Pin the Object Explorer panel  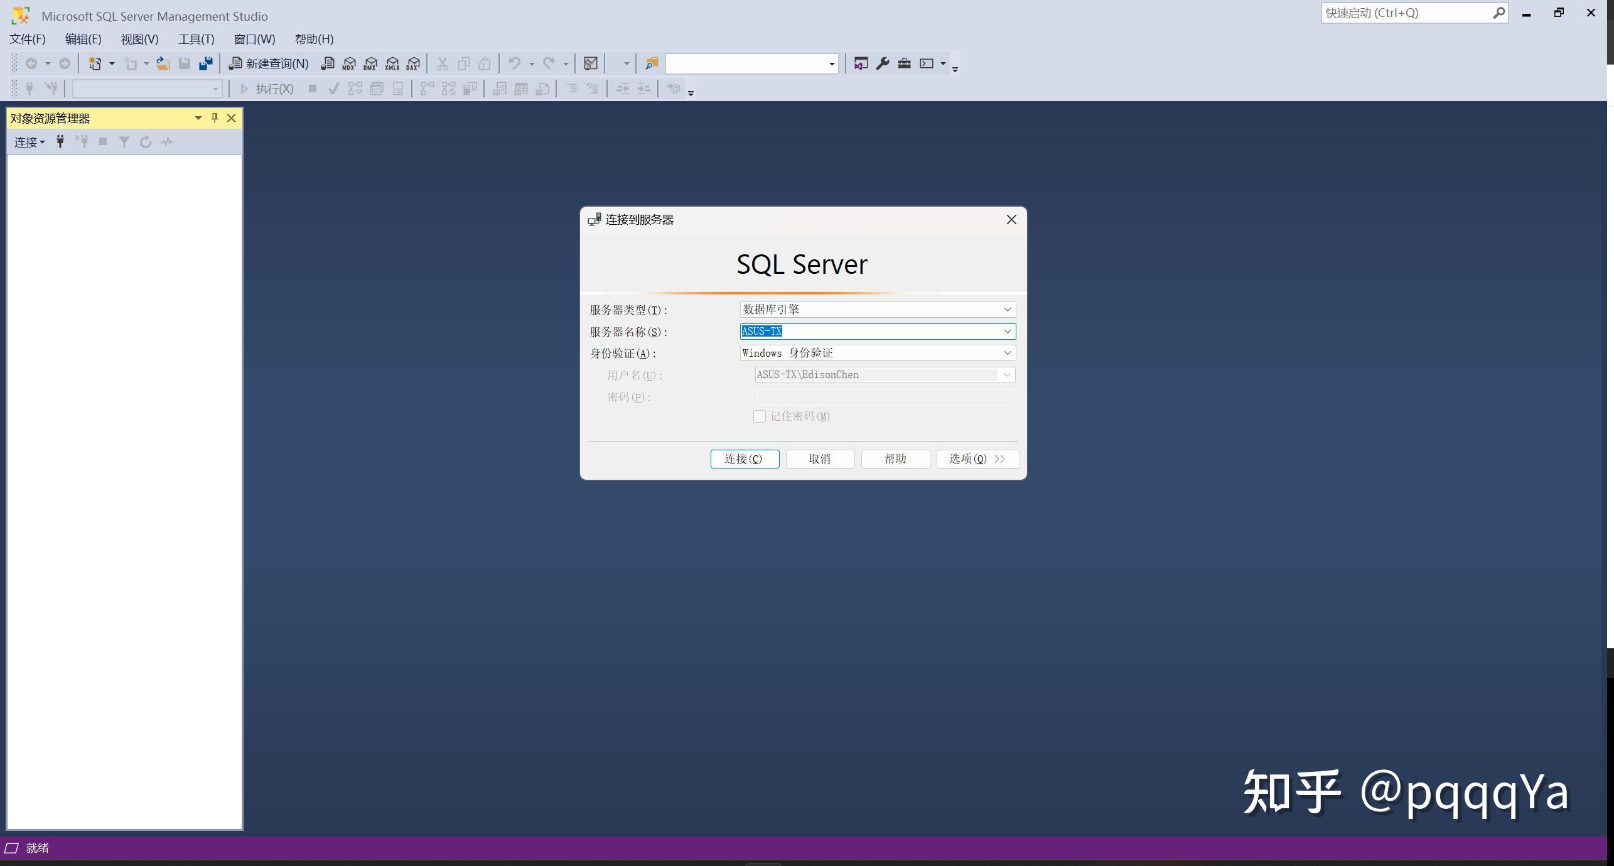point(214,118)
